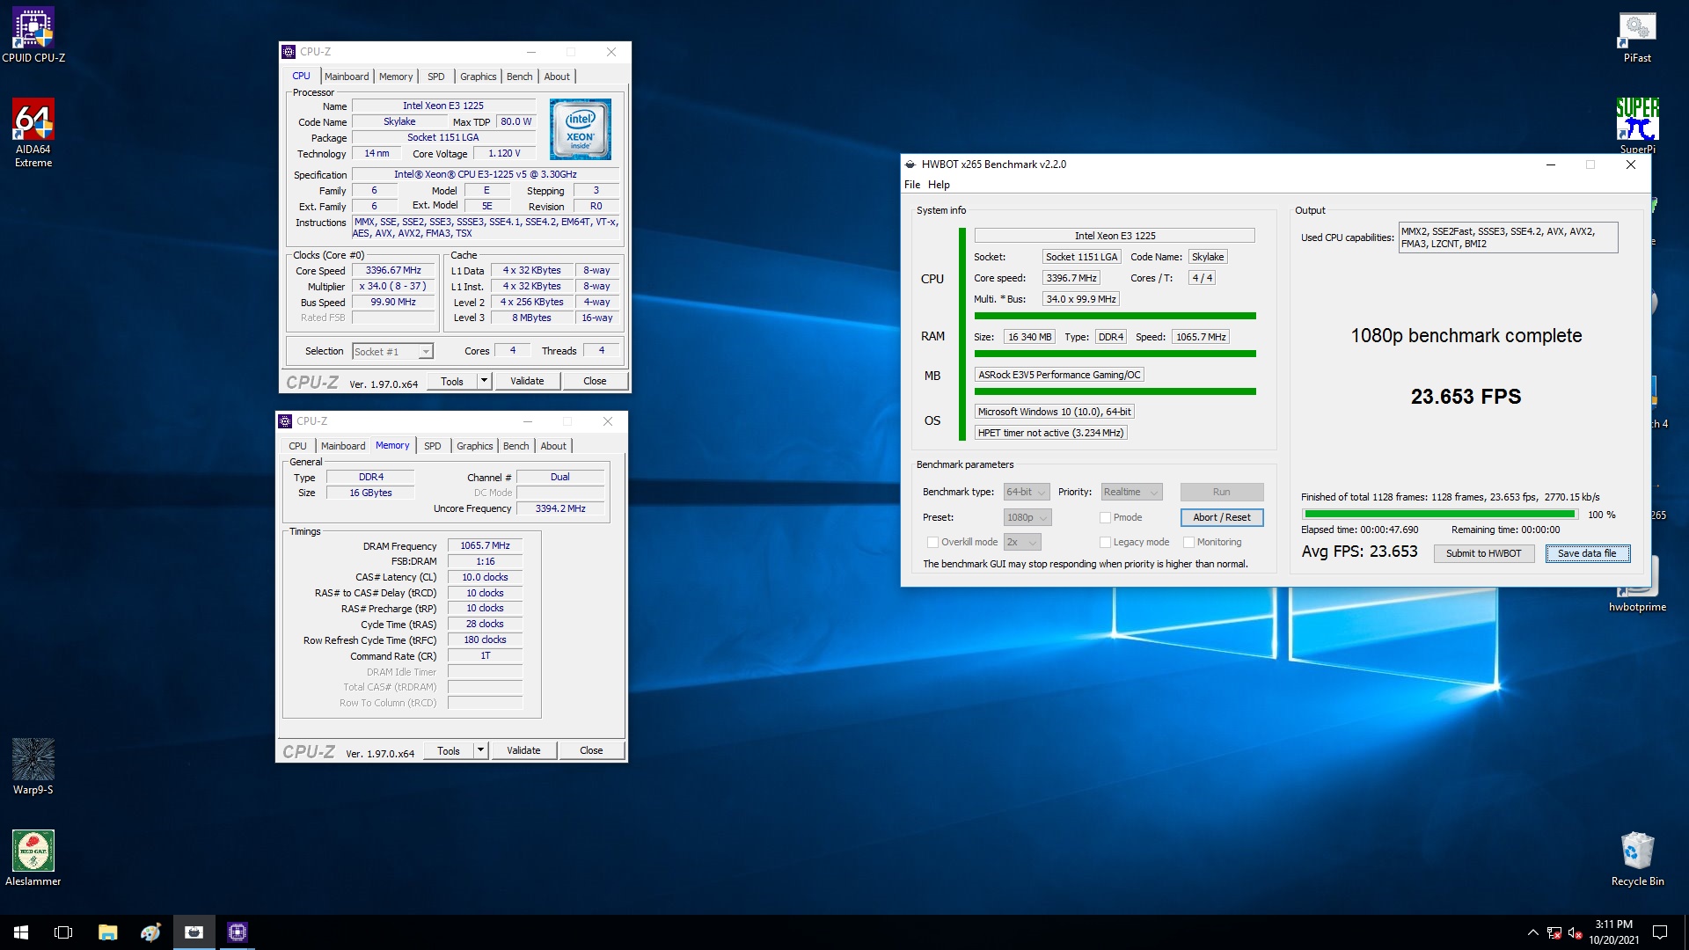The height and width of the screenshot is (950, 1689).
Task: Click top CPU-Z window title icon
Action: (289, 52)
